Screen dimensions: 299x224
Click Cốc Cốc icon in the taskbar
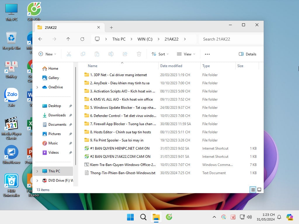coord(169,217)
